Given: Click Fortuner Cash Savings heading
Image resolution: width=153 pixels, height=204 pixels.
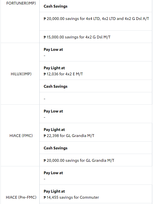Looking at the screenshot, I should tap(56, 6).
